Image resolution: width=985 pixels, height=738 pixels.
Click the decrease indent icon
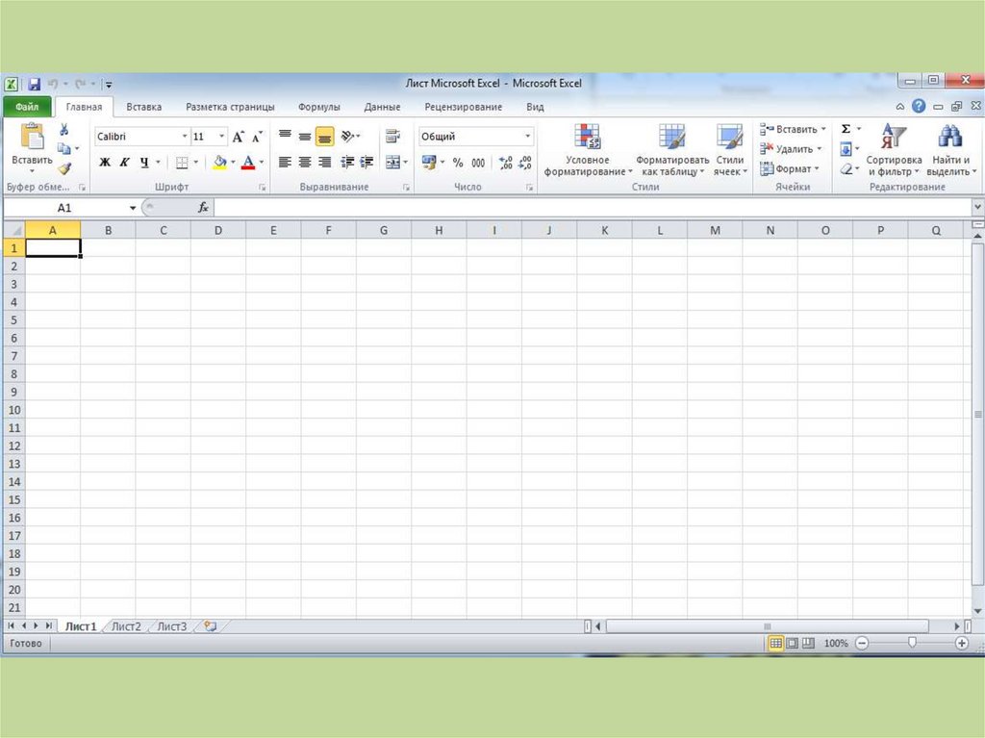[347, 163]
